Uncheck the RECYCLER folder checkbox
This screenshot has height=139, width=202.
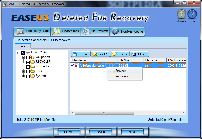click(28, 62)
